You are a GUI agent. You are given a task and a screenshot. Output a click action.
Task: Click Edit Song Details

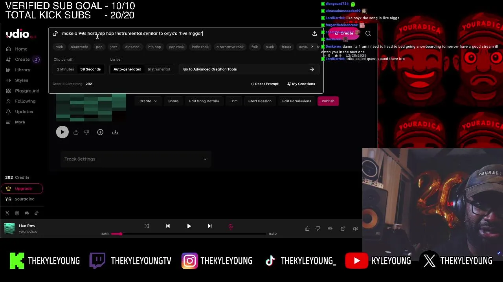click(204, 101)
